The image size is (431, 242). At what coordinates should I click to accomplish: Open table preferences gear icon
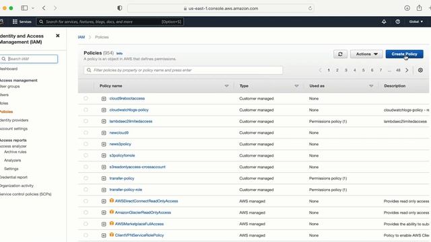[x=420, y=70]
